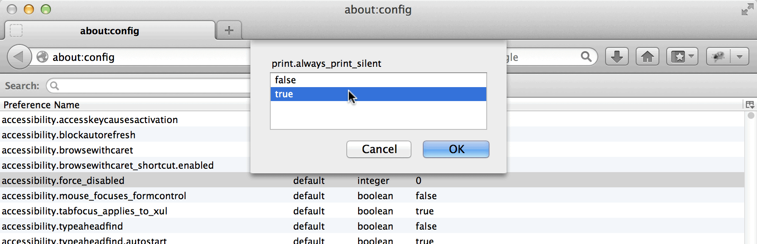Click the Back navigation arrow
757x244 pixels.
click(x=19, y=56)
